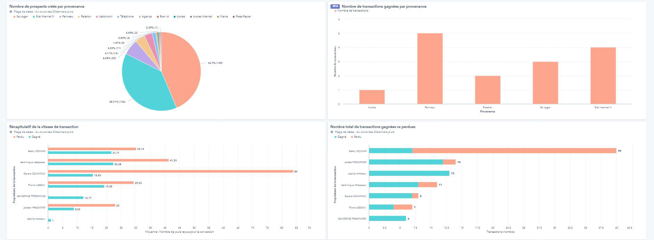Click the 43,7% (149) pie label
The image size is (654, 240).
215,63
